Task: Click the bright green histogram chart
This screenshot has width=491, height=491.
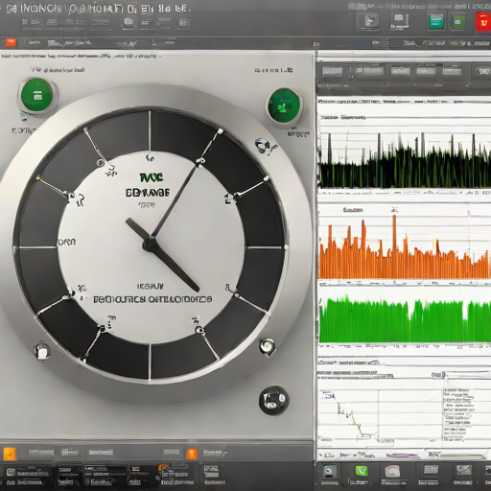Action: tap(404, 319)
